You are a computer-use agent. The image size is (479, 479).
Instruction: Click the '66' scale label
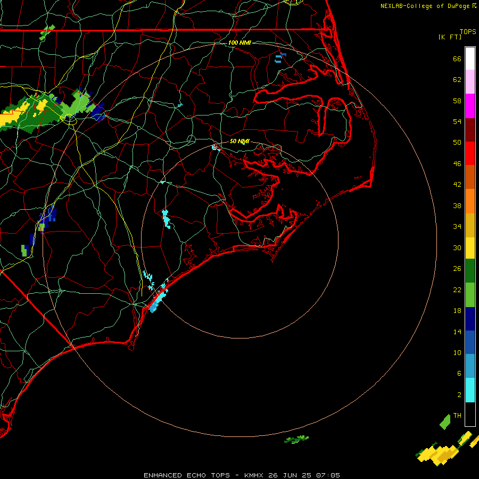pos(457,59)
